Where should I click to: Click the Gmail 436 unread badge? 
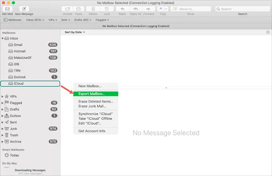click(x=53, y=45)
